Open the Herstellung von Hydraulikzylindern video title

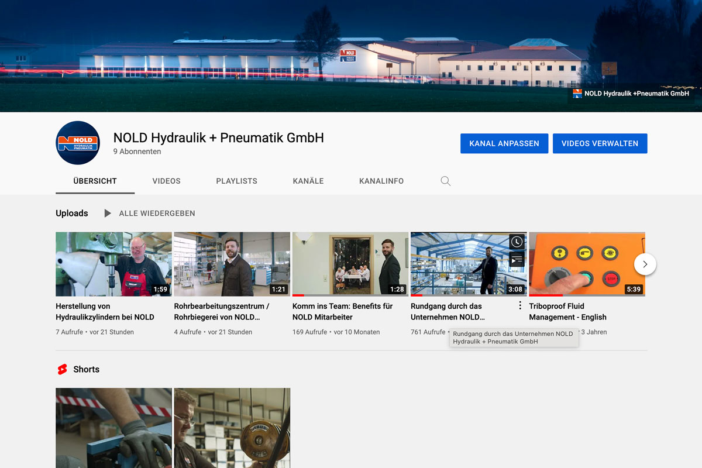click(x=105, y=312)
